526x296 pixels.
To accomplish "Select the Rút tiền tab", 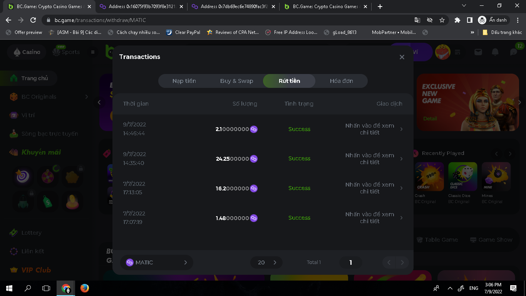I will (289, 81).
